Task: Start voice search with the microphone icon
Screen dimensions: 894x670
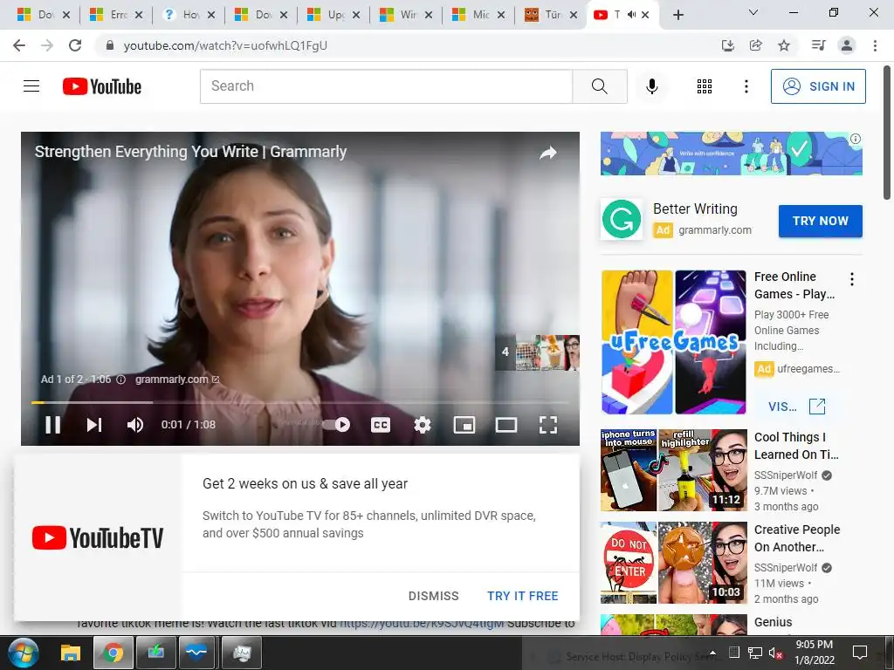Action: [x=651, y=86]
